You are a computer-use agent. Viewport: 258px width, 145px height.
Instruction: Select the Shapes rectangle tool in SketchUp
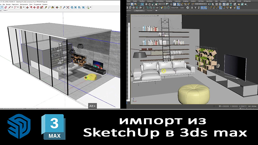[21, 7]
